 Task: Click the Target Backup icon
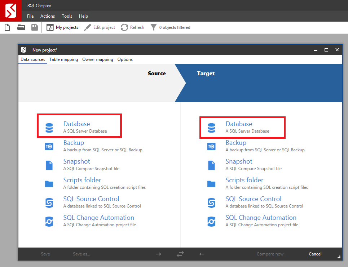211,147
